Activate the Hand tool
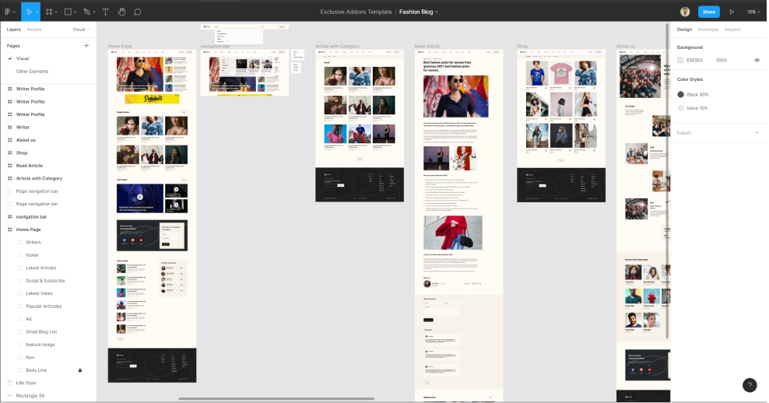This screenshot has width=769, height=403. pyautogui.click(x=121, y=12)
